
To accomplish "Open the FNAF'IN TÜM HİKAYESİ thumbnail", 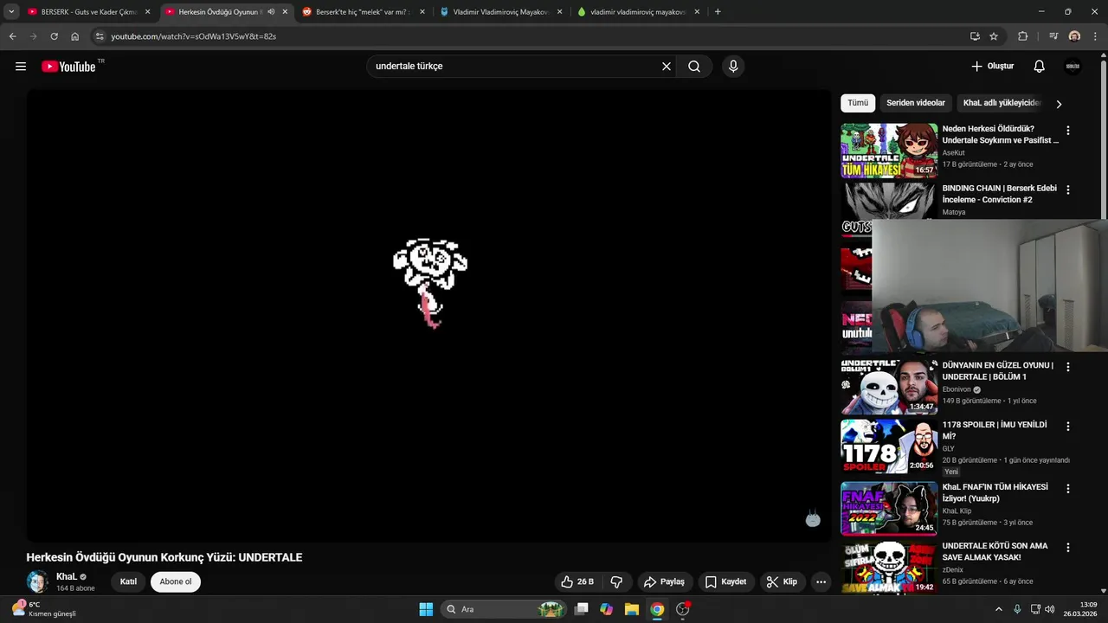I will pos(889,509).
